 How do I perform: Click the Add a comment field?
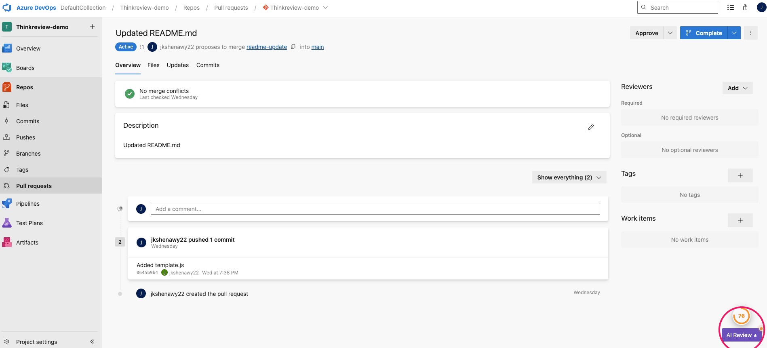375,209
